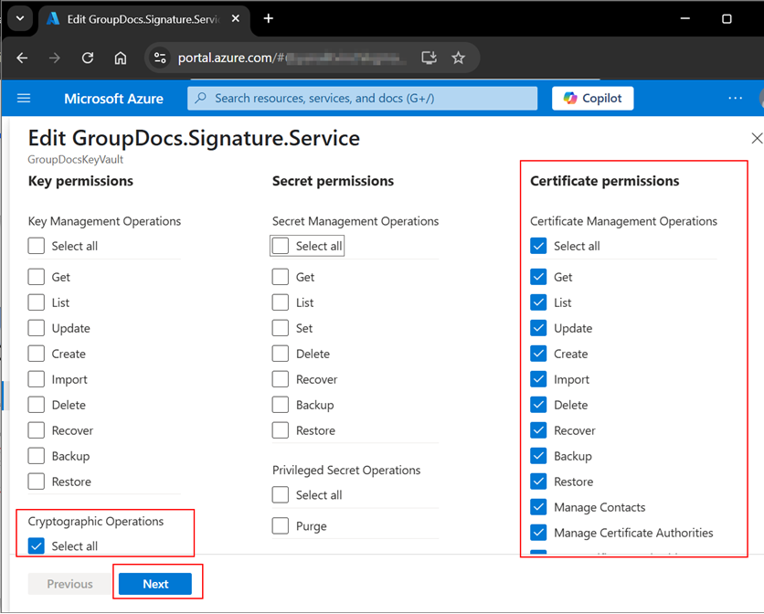
Task: Click the Next button
Action: [155, 583]
